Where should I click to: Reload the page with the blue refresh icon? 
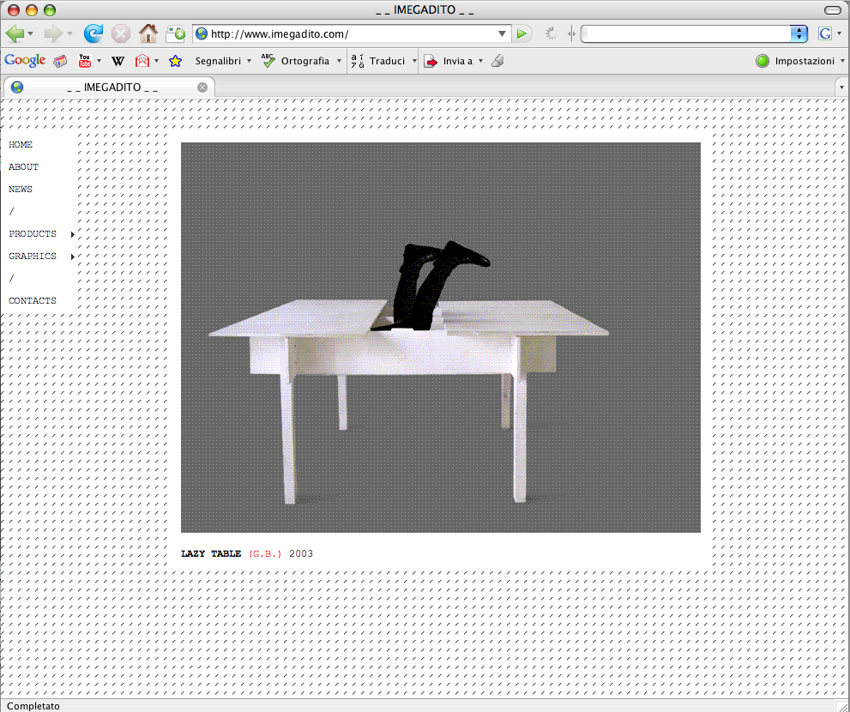pyautogui.click(x=93, y=33)
